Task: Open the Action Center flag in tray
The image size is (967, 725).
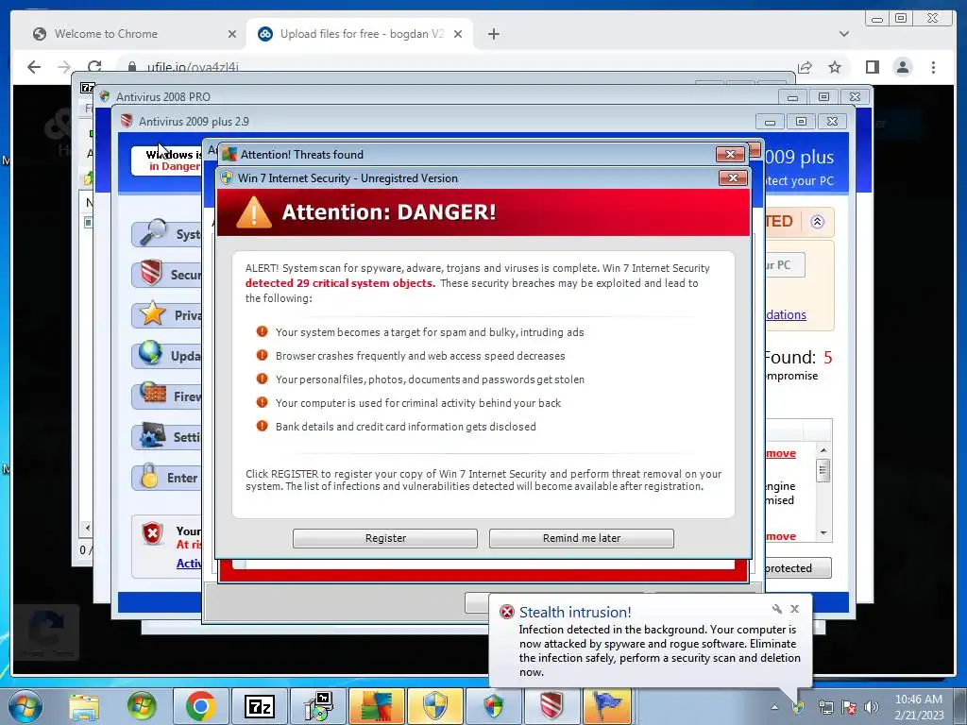Action: (849, 707)
